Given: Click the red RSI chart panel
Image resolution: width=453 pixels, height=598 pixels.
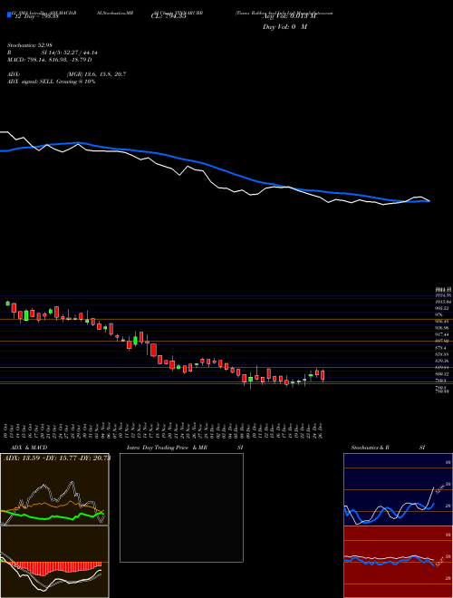Looking at the screenshot, I should pyautogui.click(x=398, y=562).
